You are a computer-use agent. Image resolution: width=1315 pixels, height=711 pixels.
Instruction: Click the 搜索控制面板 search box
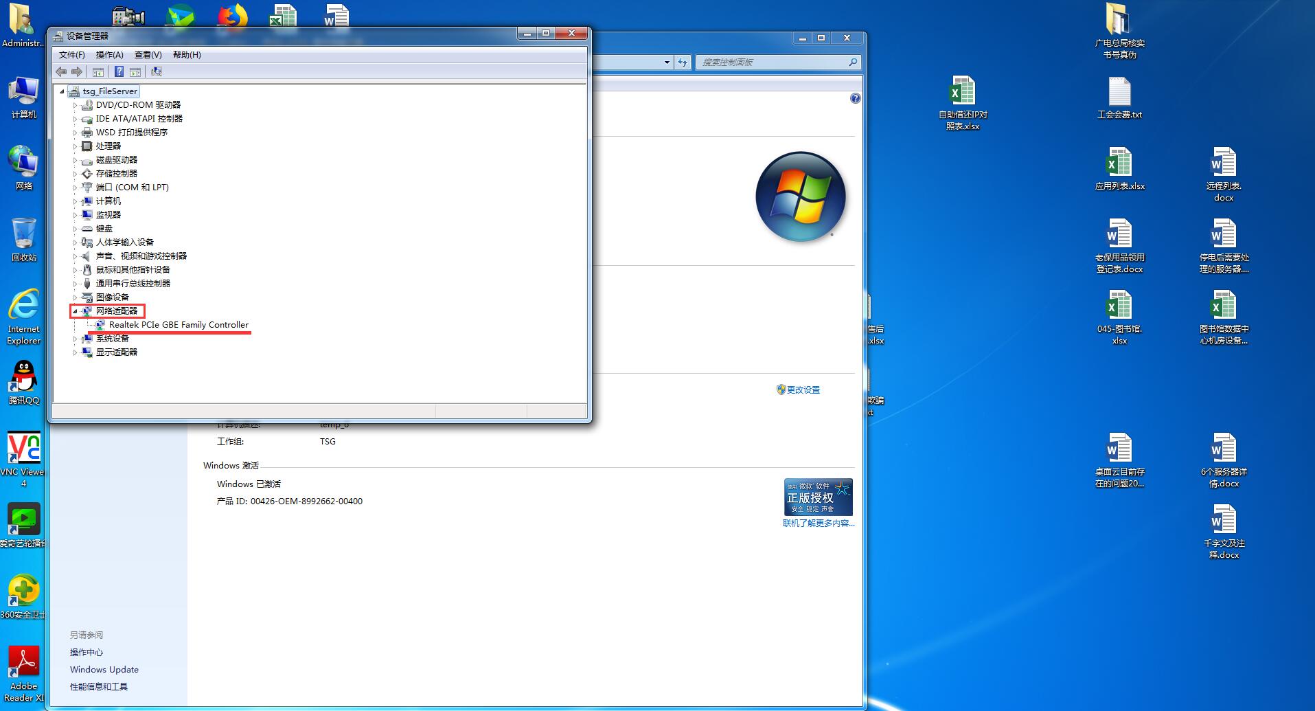(778, 63)
